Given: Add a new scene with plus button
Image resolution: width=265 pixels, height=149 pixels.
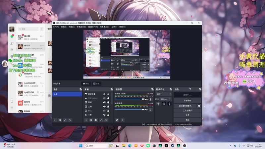Looking at the screenshot, I should (55, 120).
